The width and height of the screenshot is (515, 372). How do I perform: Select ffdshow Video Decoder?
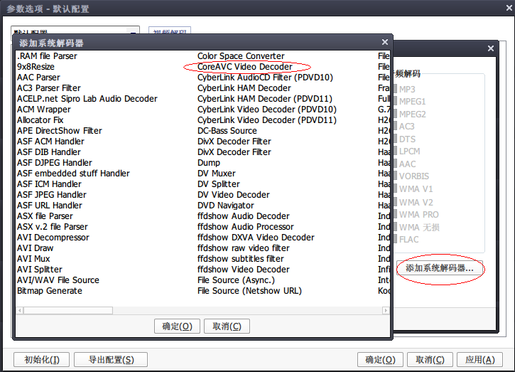[x=244, y=270]
